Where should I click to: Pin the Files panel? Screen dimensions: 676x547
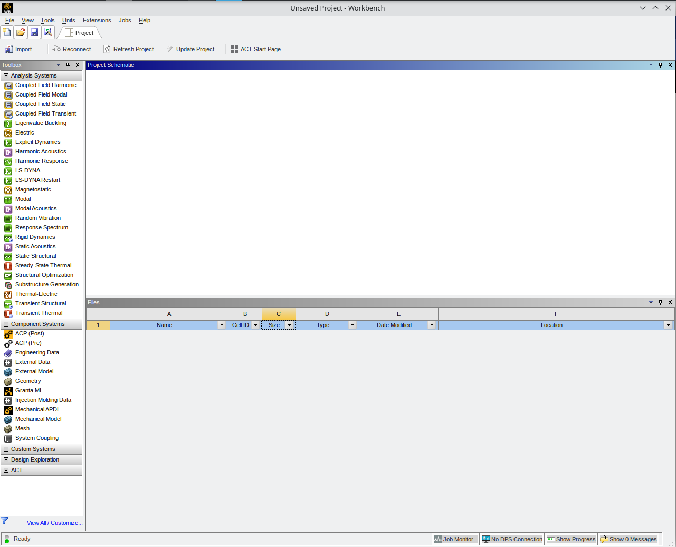pos(660,303)
